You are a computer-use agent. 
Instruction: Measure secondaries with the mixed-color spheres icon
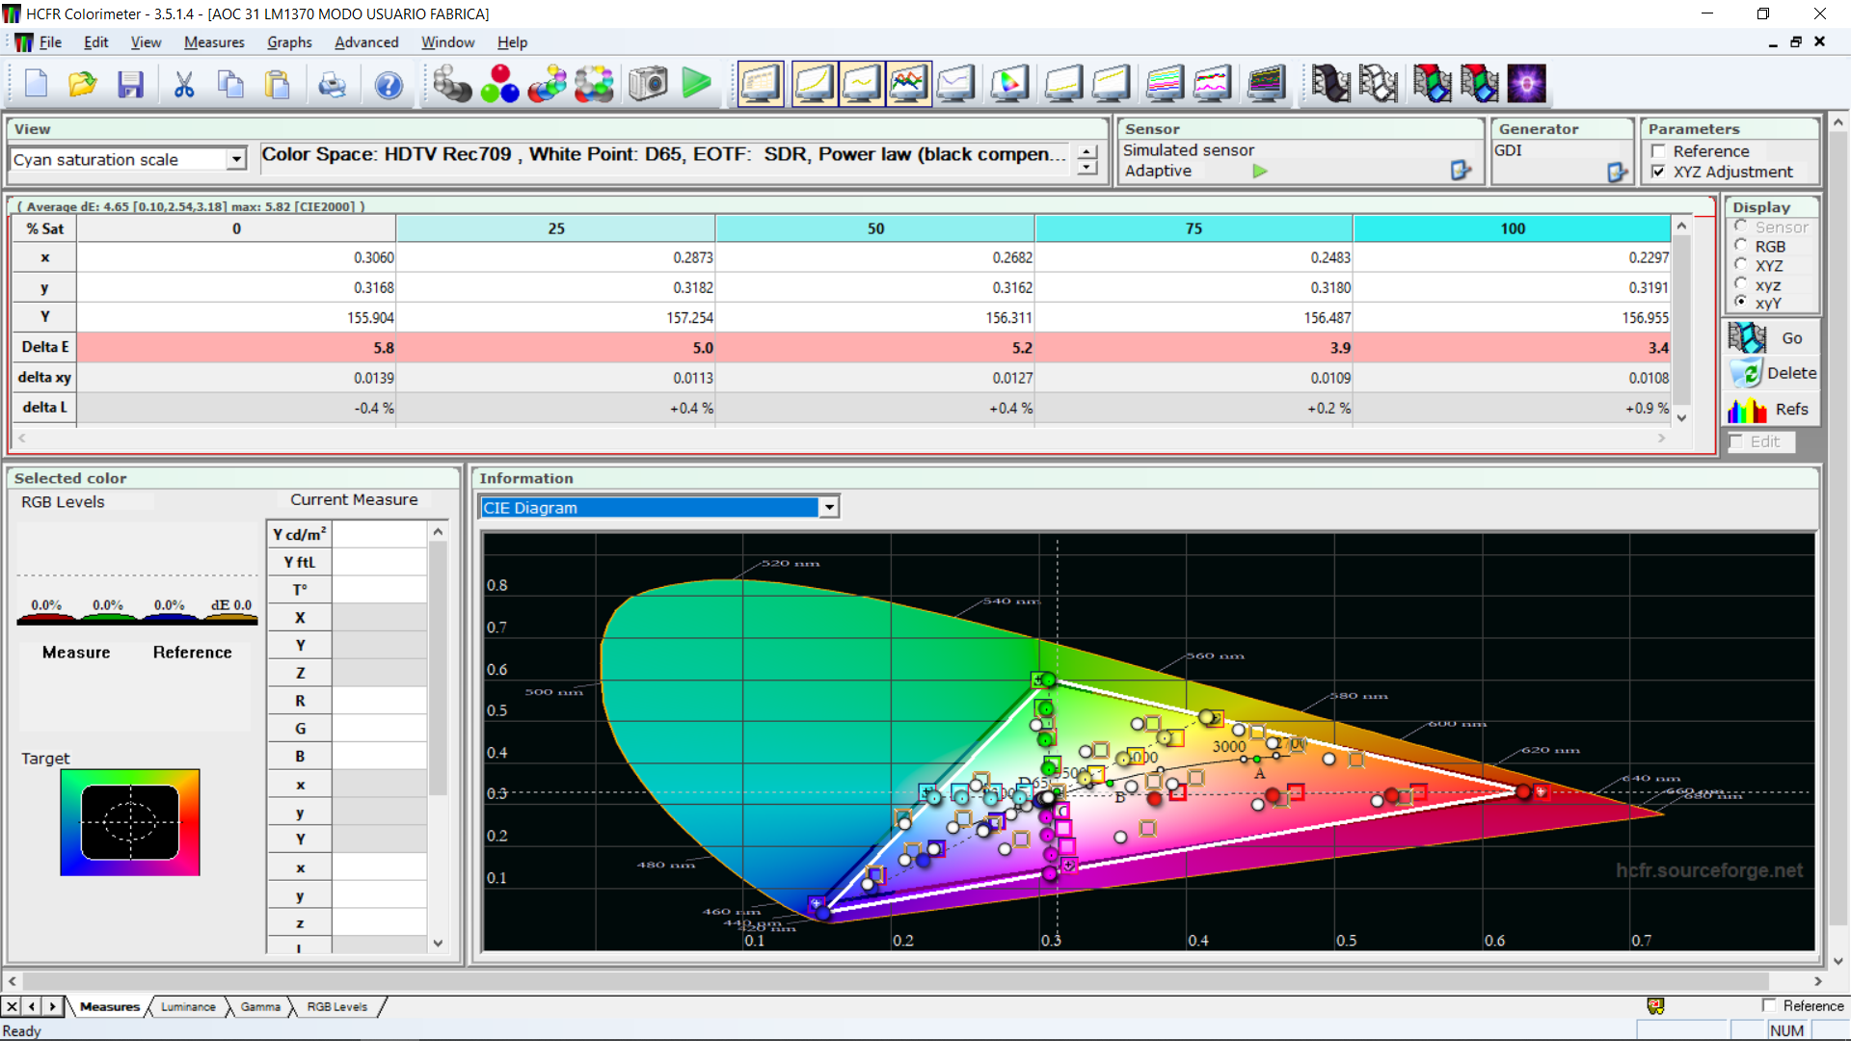[547, 84]
